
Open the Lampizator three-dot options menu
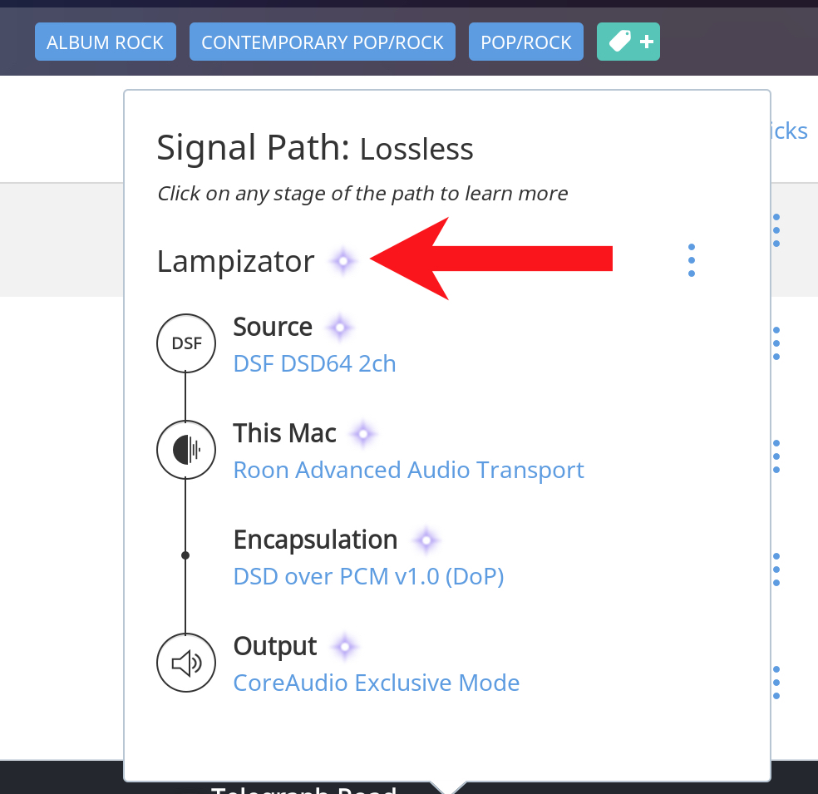point(692,261)
